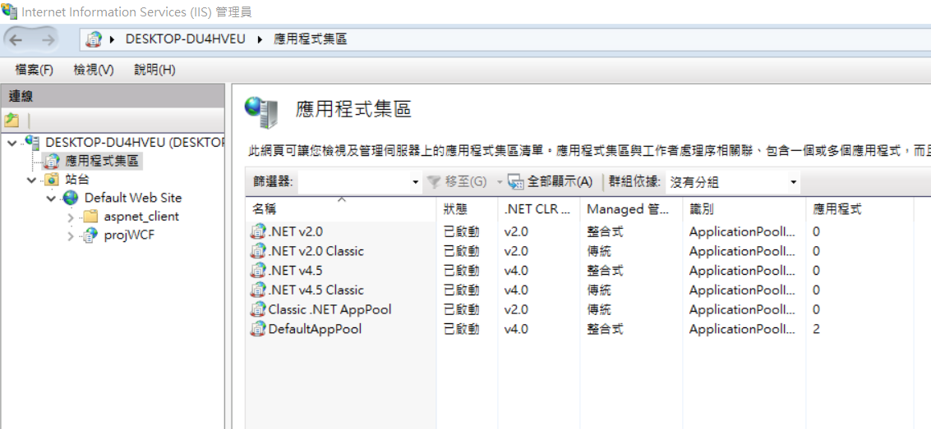Viewport: 931px width, 429px height.
Task: Click the 篩選器 filter text field
Action: click(x=354, y=182)
